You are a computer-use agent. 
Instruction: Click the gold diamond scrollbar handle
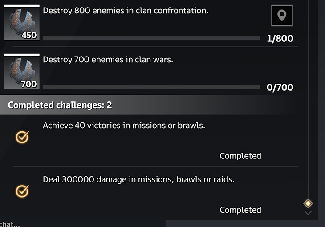point(308,203)
